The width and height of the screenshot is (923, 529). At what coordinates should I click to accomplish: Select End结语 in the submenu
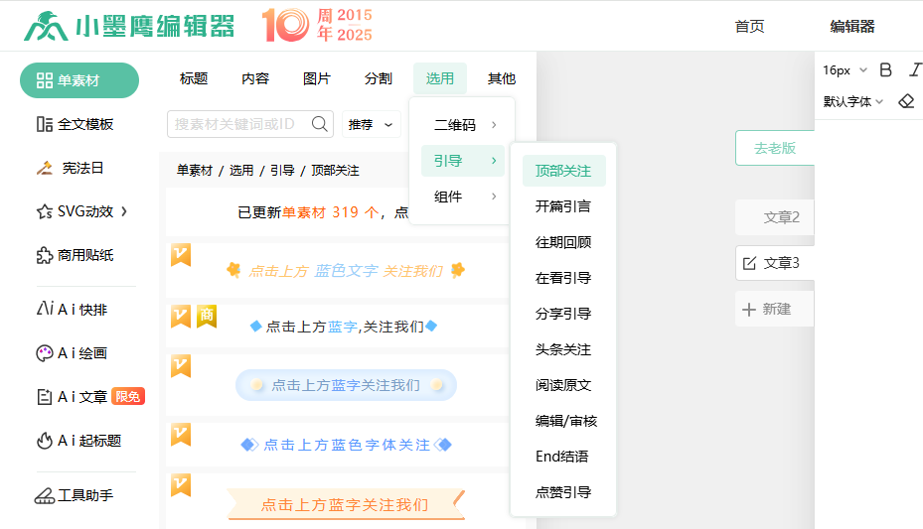561,457
